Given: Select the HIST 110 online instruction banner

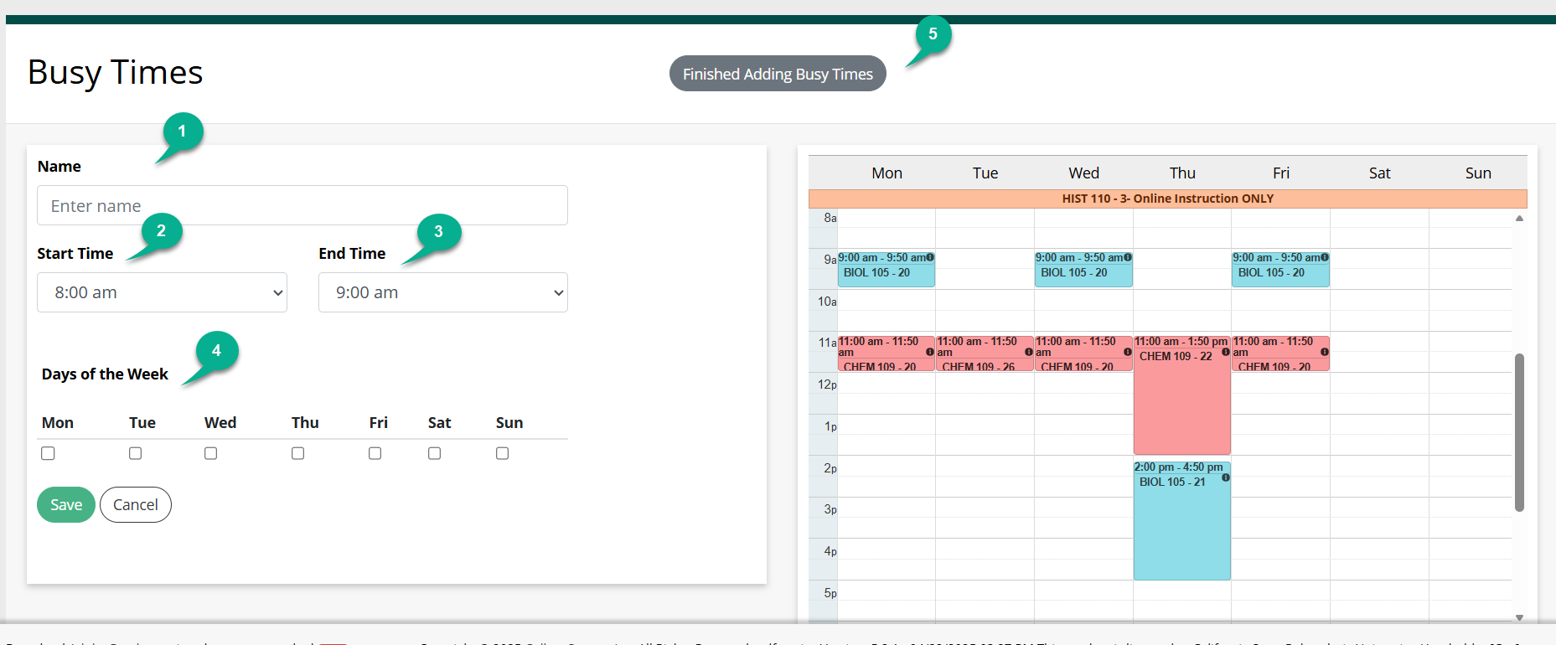Looking at the screenshot, I should coord(1167,199).
